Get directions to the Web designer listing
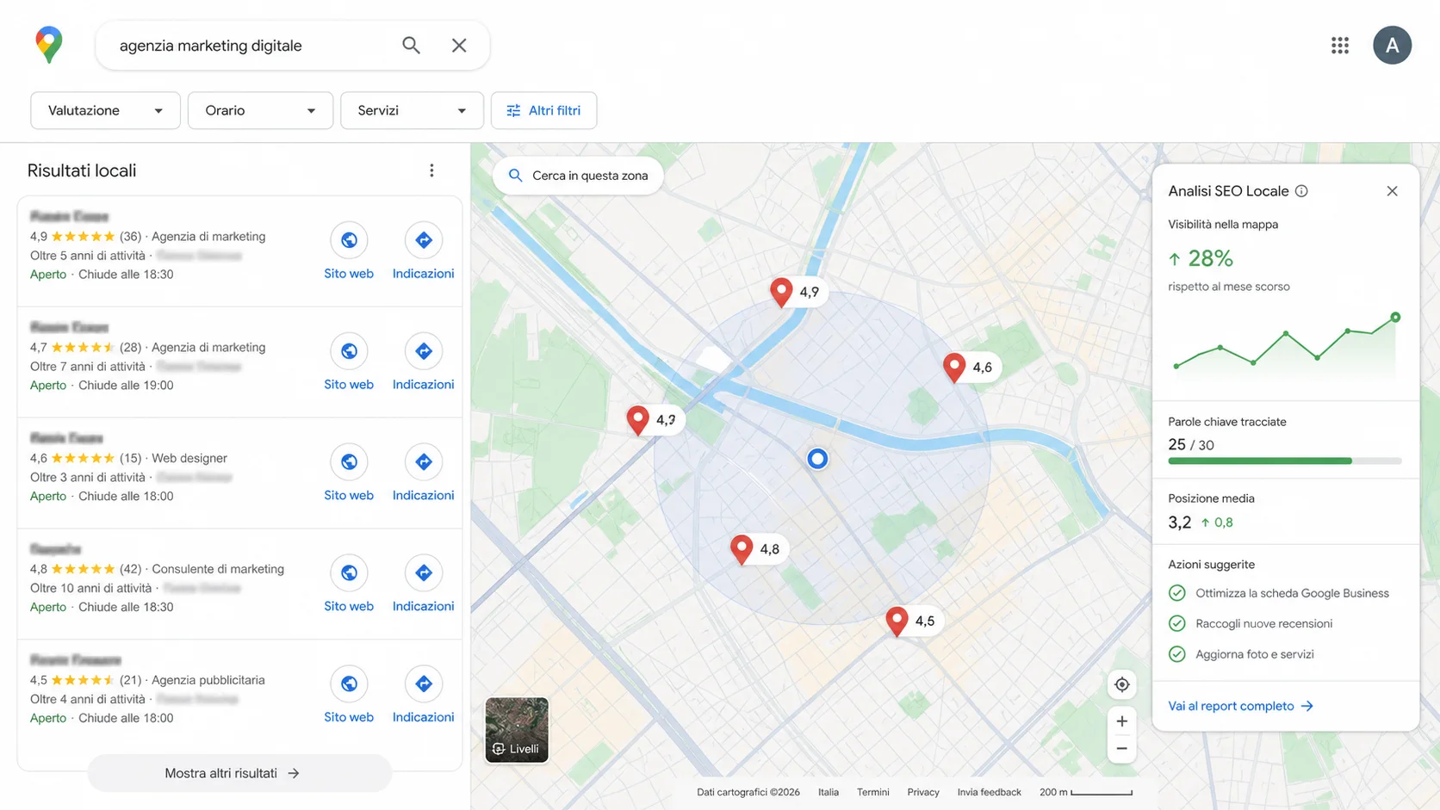The height and width of the screenshot is (810, 1440). [x=423, y=473]
